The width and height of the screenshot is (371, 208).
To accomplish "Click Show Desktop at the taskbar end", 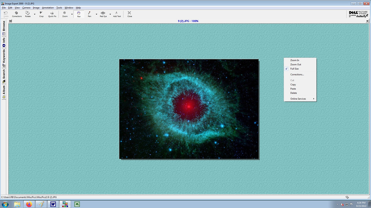I will click(x=369, y=204).
